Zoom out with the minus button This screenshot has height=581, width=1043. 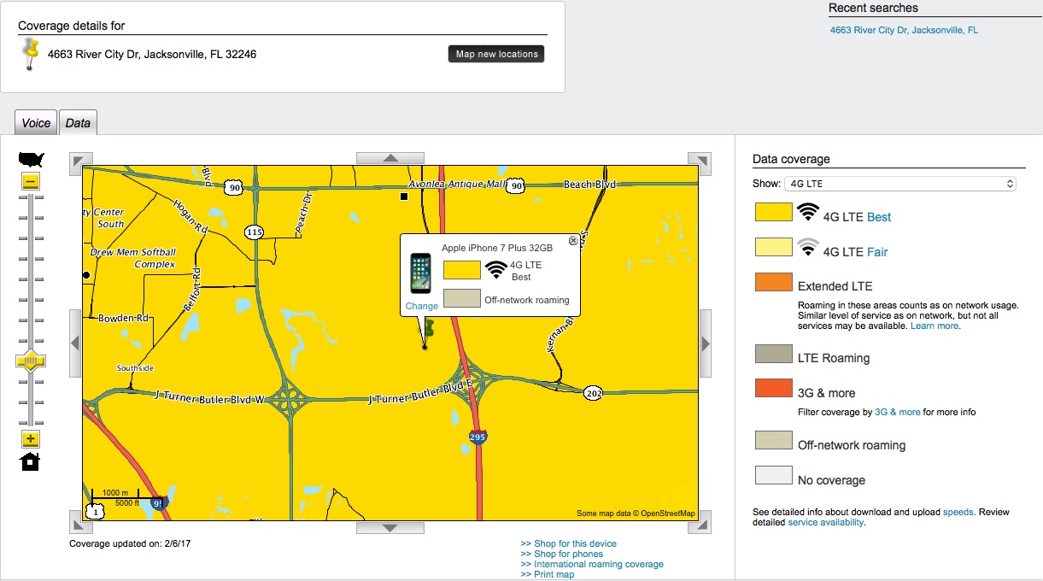(x=31, y=182)
